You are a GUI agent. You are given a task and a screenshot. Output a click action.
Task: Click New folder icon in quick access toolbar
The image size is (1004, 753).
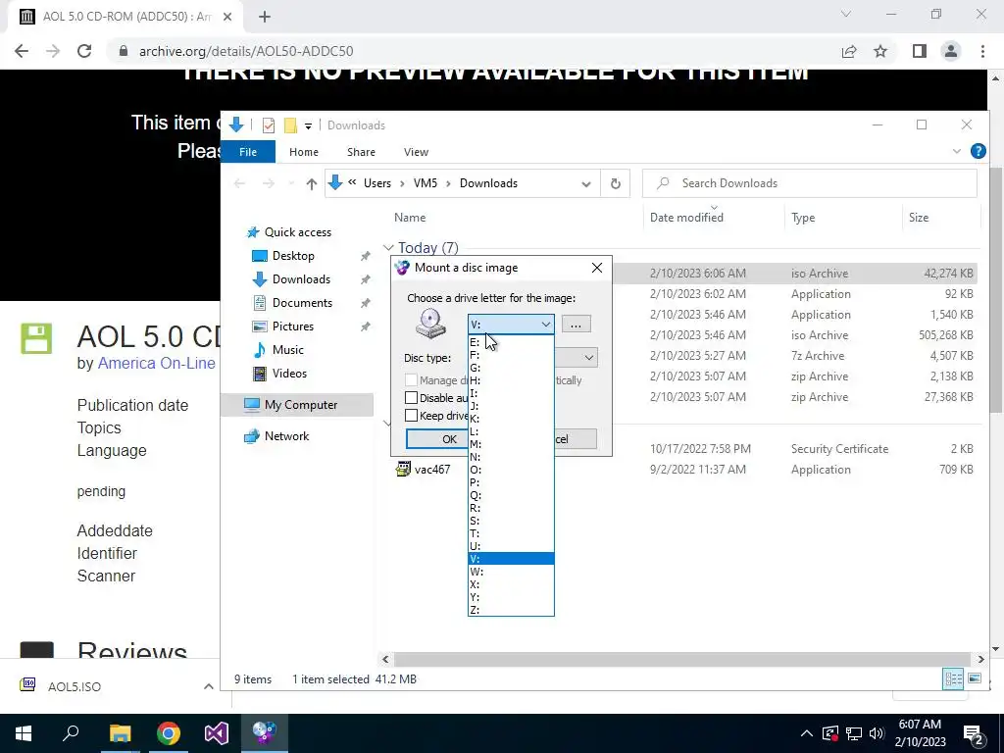290,125
